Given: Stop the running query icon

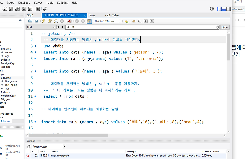Looking at the screenshot, I should tap(62, 21).
